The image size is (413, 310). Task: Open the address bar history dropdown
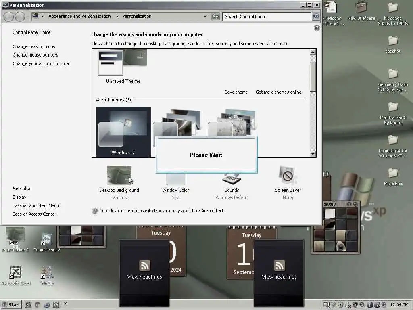(205, 16)
